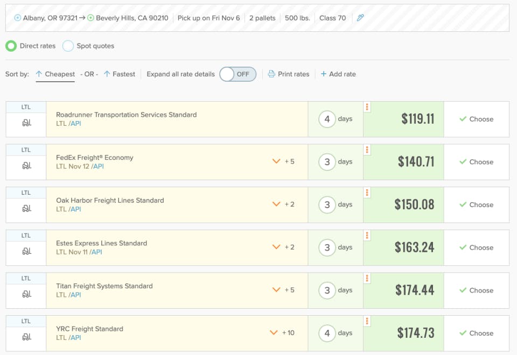The image size is (517, 355).
Task: Open the three-dot menu beside the $119.11 rate
Action: (367, 106)
